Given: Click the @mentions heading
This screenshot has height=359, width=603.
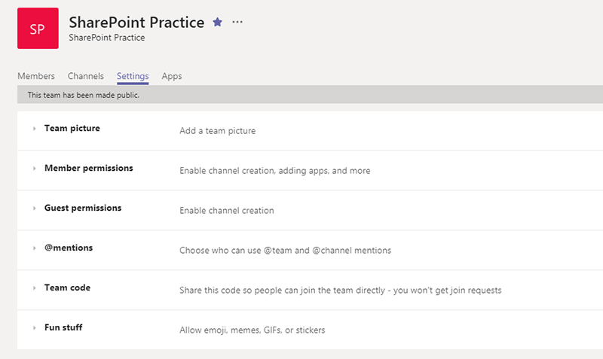Looking at the screenshot, I should 69,248.
